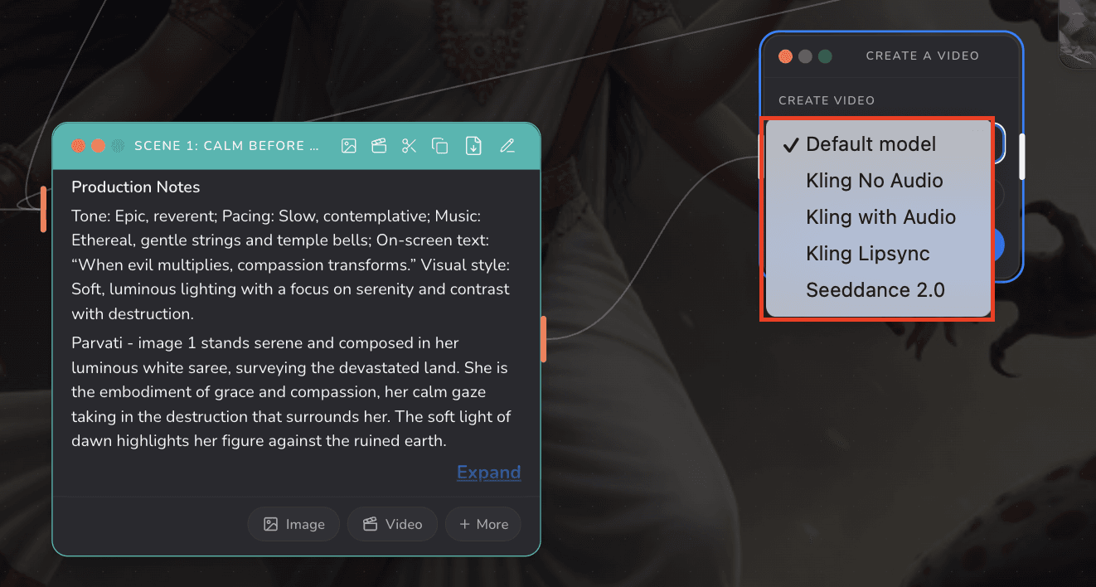The height and width of the screenshot is (587, 1096).
Task: Select the Default model option
Action: [x=878, y=144]
